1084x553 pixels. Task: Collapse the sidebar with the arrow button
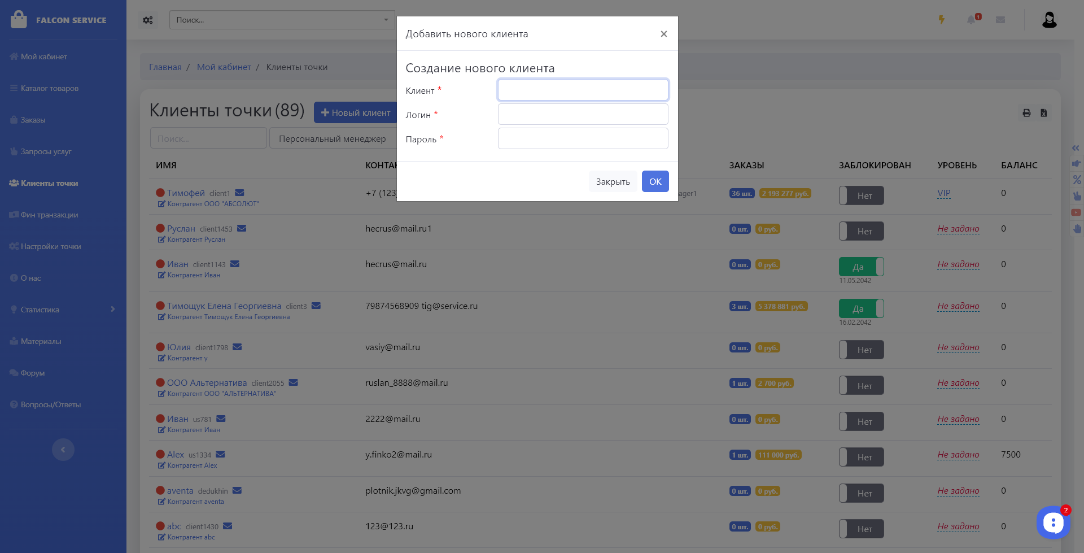coord(63,450)
